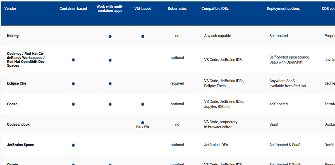Screen dimensions: 335x165
Task: Click JetBrains Space's Container-based dot
Action: pos(73,145)
